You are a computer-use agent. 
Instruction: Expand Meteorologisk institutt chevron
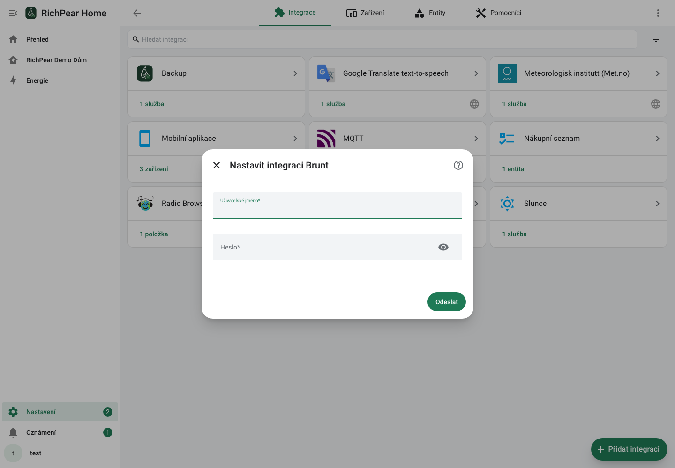tap(658, 73)
